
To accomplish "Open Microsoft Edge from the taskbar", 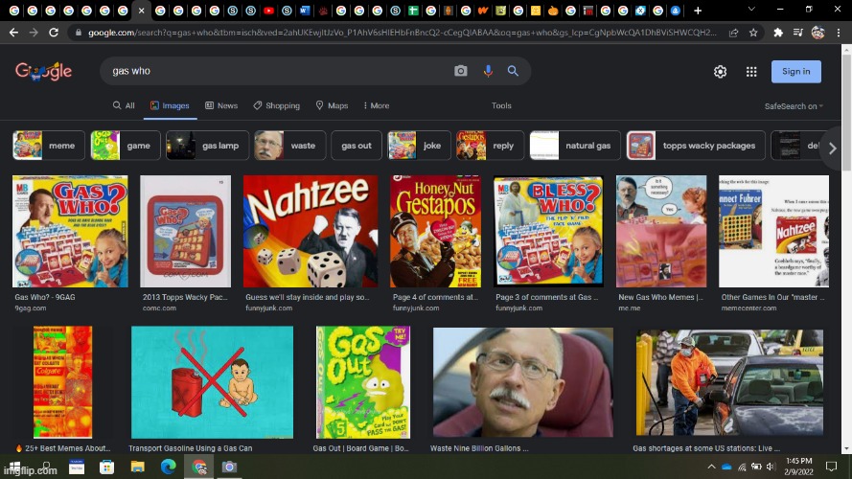I will (x=168, y=467).
